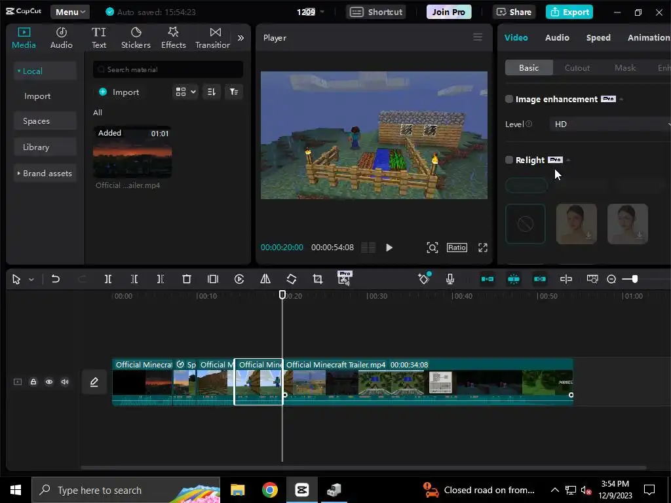Click the Crop icon
The width and height of the screenshot is (671, 503).
[x=318, y=279]
